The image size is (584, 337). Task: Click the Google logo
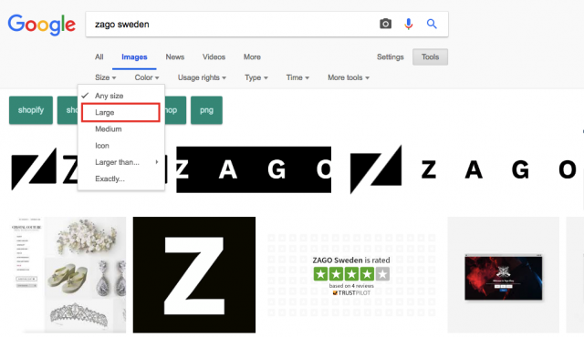[42, 25]
